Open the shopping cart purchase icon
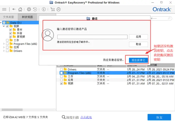The width and height of the screenshot is (175, 121). 52,9
